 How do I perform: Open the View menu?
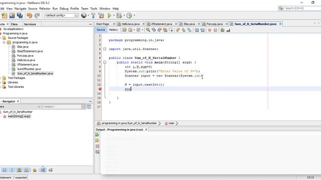10,8
